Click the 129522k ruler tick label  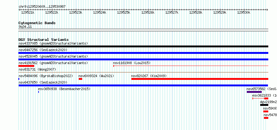(52, 12)
